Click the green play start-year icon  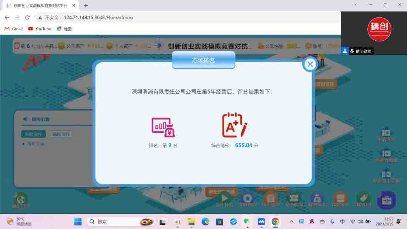pos(224,198)
